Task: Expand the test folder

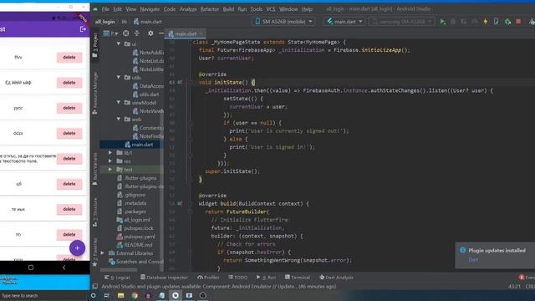Action: 110,169
